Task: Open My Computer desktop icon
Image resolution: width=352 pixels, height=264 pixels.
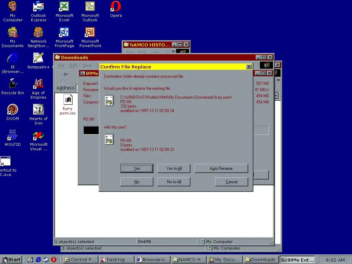Action: (13, 11)
